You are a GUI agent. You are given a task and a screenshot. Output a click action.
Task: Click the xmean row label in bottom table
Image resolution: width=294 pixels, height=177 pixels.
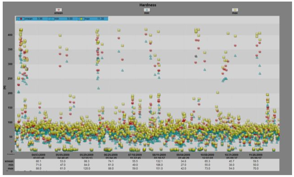click(9, 161)
